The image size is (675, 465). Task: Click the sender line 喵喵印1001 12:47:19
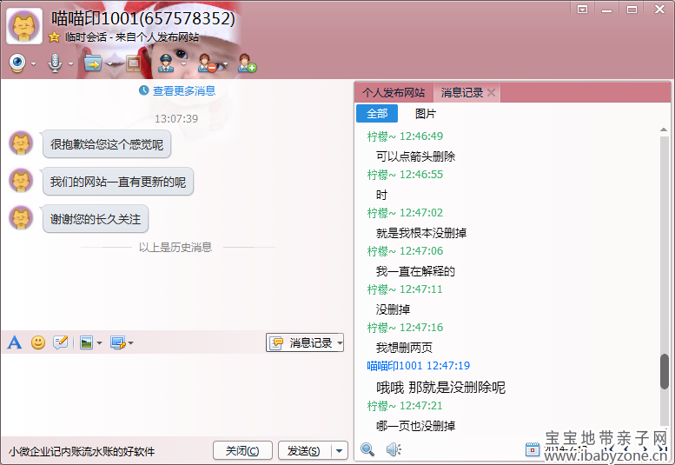[418, 366]
